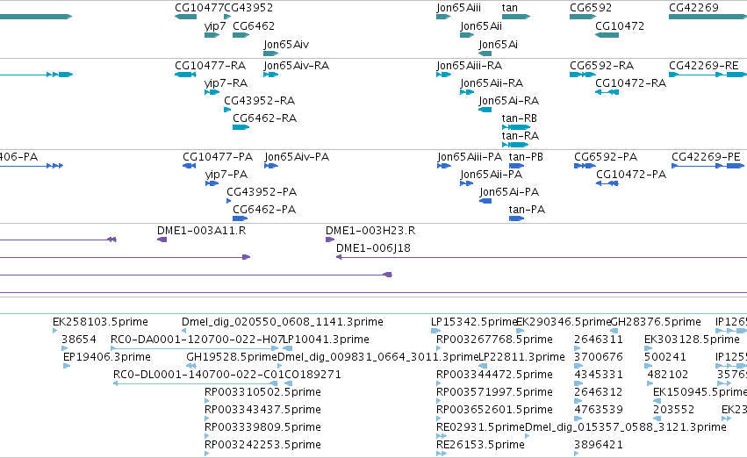Image resolution: width=747 pixels, height=458 pixels.
Task: Click clone DME1-003H23.R
Action: tap(370, 231)
